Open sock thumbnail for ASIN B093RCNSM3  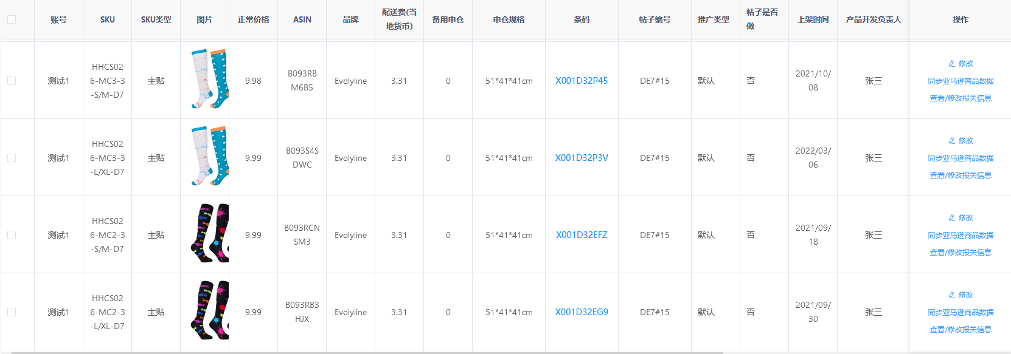tap(209, 234)
